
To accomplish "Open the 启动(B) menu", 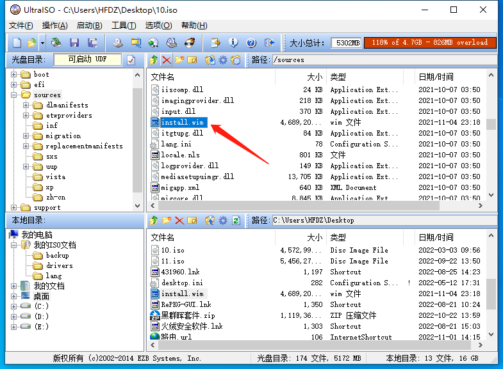I will 90,26.
